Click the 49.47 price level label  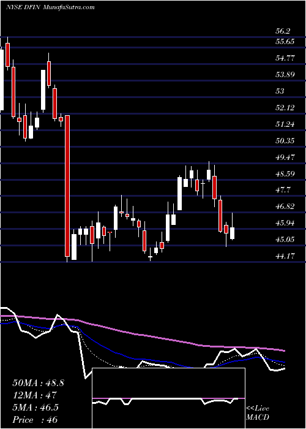285,158
